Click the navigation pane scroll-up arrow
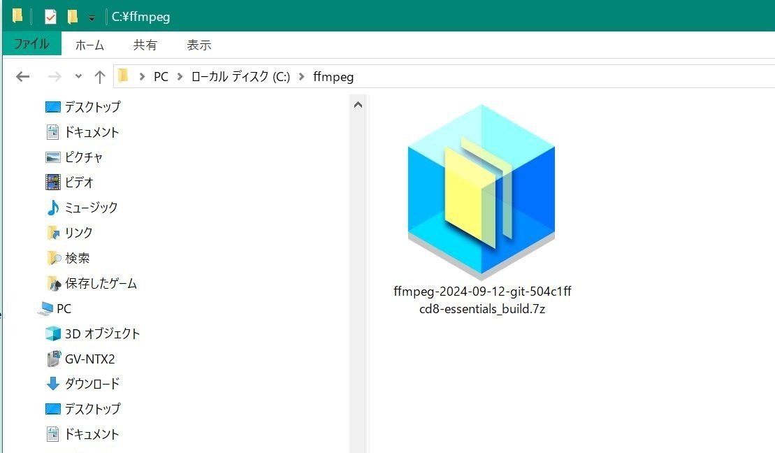This screenshot has height=453, width=775. (x=358, y=105)
